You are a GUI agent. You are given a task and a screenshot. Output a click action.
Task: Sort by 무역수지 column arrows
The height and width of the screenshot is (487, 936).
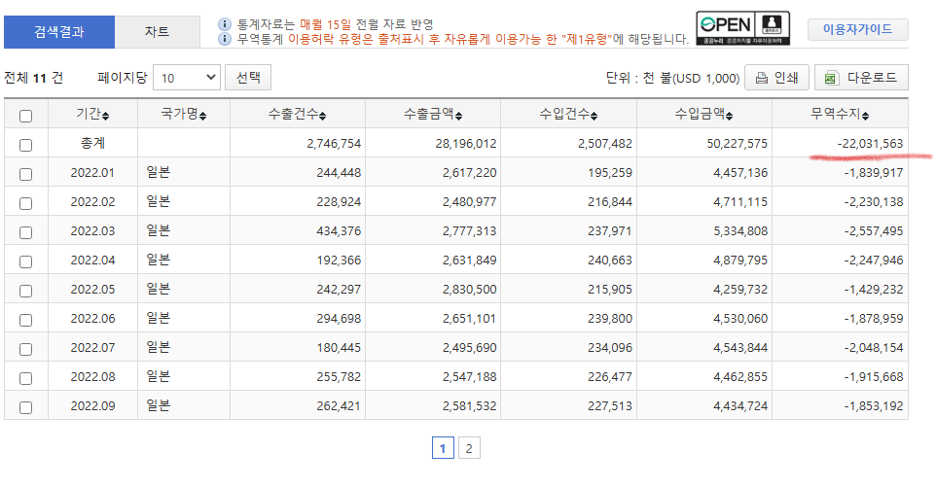pos(865,116)
